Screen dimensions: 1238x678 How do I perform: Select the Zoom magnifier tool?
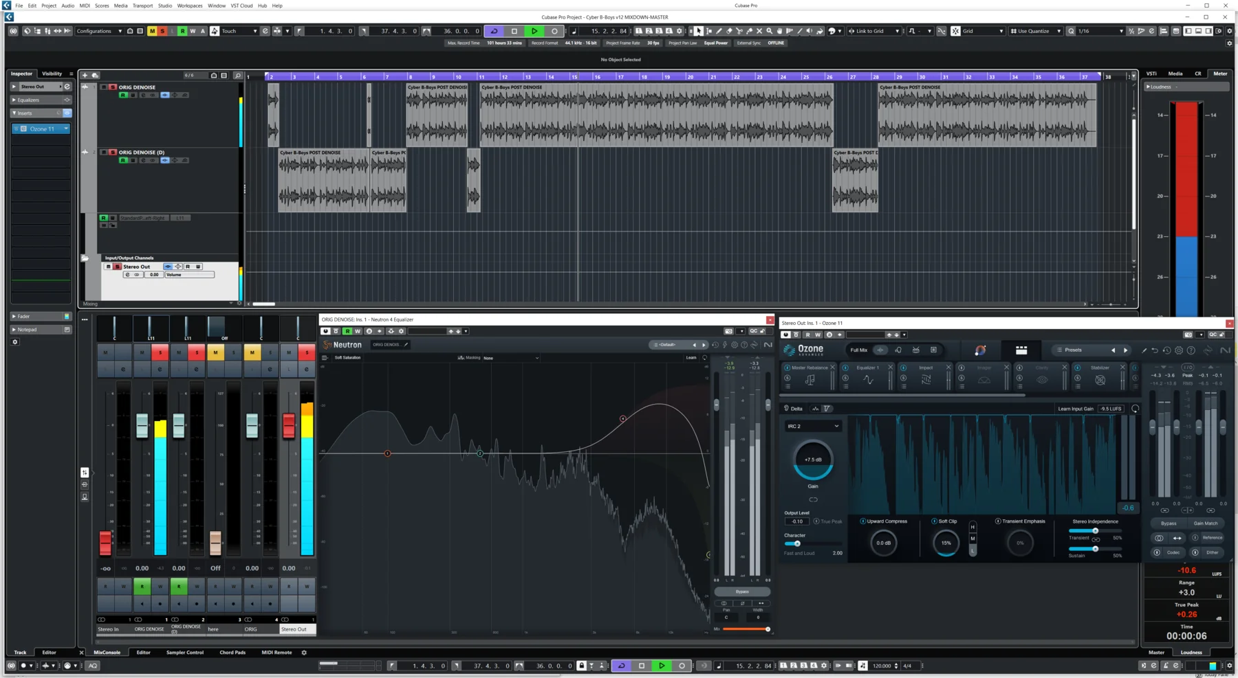(x=770, y=31)
